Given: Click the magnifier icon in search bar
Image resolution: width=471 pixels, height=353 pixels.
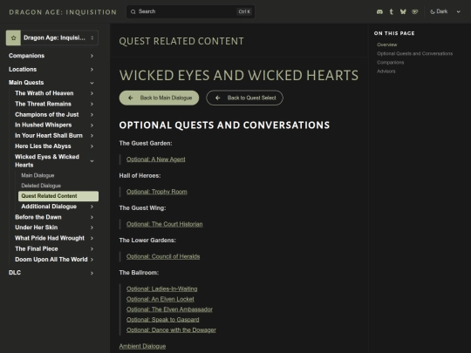Looking at the screenshot, I should (x=133, y=11).
